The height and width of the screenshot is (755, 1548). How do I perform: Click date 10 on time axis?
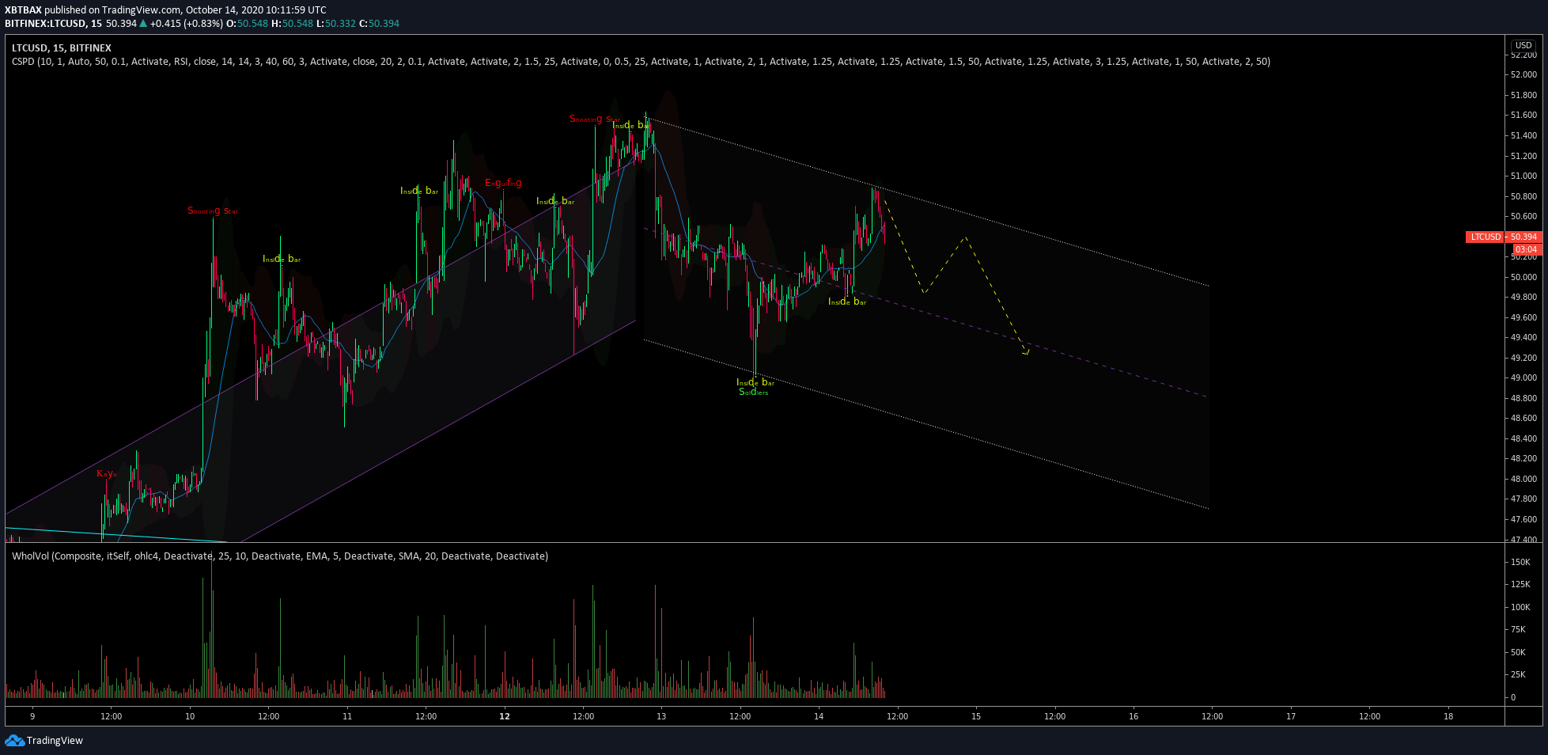click(x=190, y=716)
